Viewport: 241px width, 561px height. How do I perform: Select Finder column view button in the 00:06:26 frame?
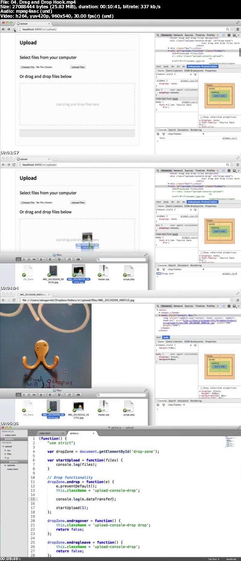pos(29,395)
